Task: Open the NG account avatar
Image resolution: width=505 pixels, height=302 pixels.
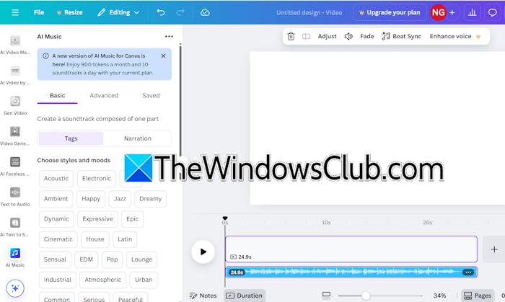Action: tap(439, 12)
